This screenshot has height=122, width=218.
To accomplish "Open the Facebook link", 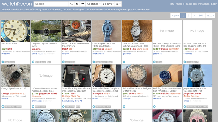I will [x=191, y=4].
